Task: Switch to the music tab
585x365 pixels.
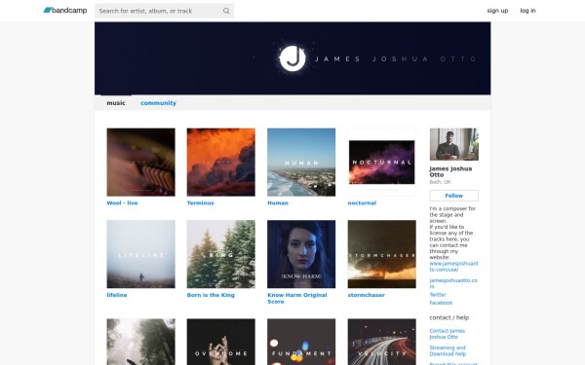Action: 116,103
